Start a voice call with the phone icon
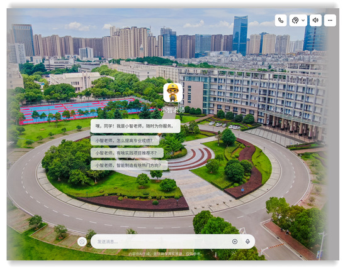This screenshot has height=268, width=345. [x=281, y=20]
